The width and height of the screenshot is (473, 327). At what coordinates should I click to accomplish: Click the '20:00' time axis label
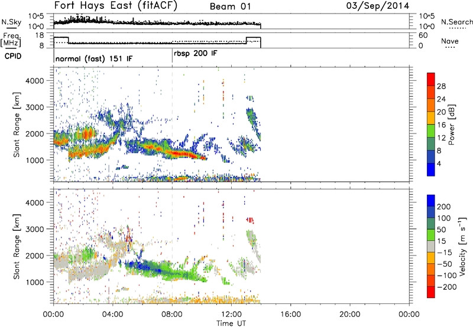point(349,315)
